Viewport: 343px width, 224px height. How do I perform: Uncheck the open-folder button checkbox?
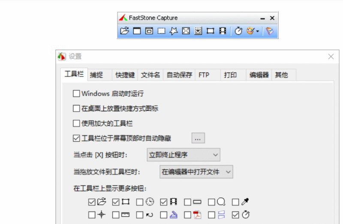92,202
